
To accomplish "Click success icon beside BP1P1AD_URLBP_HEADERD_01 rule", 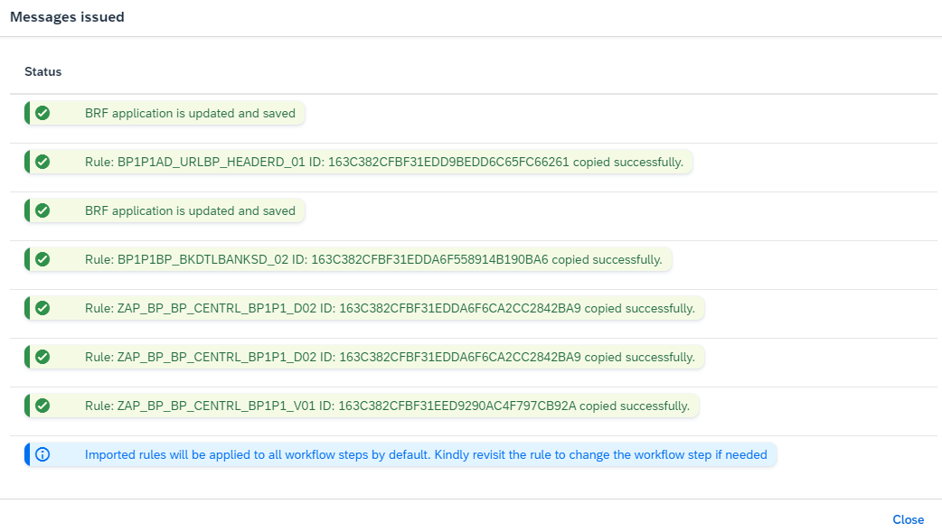I will click(42, 163).
